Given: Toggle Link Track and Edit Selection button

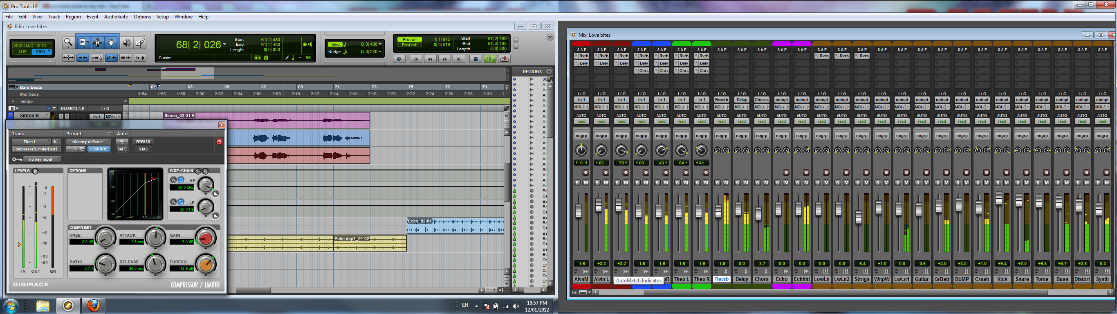Looking at the screenshot, I should click(x=126, y=58).
